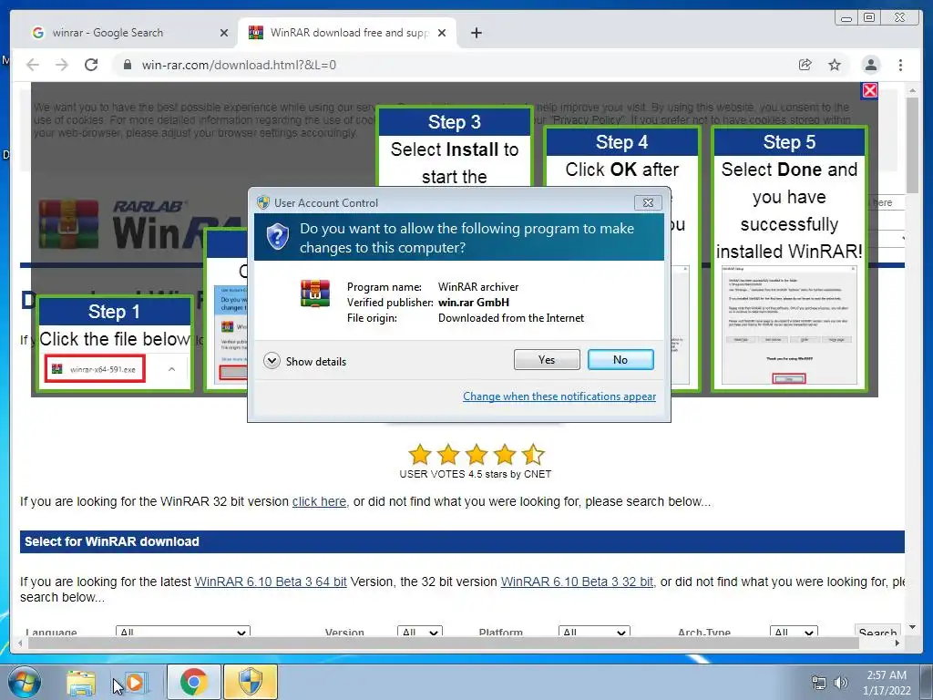Click the UAC blue shield question icon

[277, 237]
